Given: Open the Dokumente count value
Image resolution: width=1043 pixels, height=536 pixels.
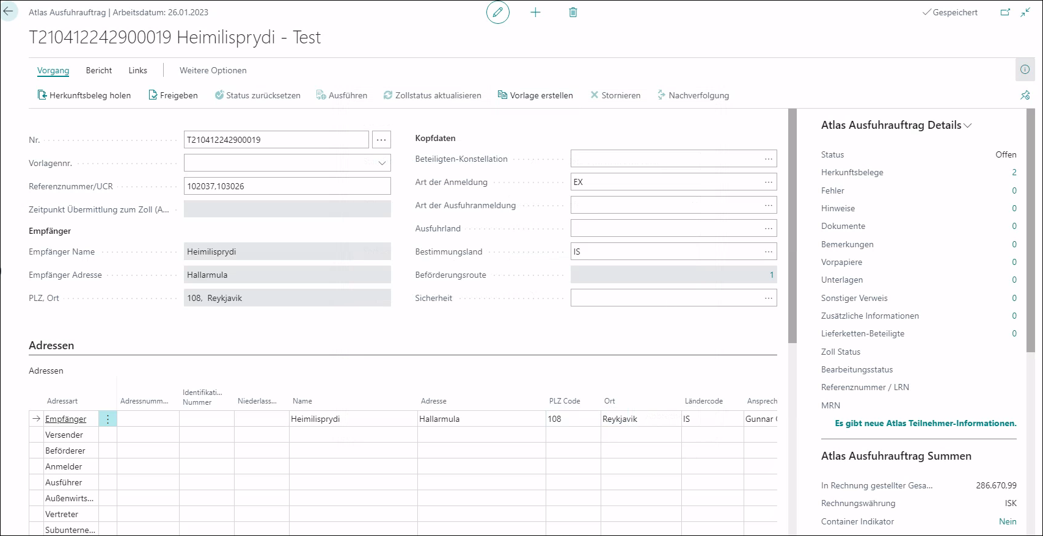Looking at the screenshot, I should coord(1014,226).
